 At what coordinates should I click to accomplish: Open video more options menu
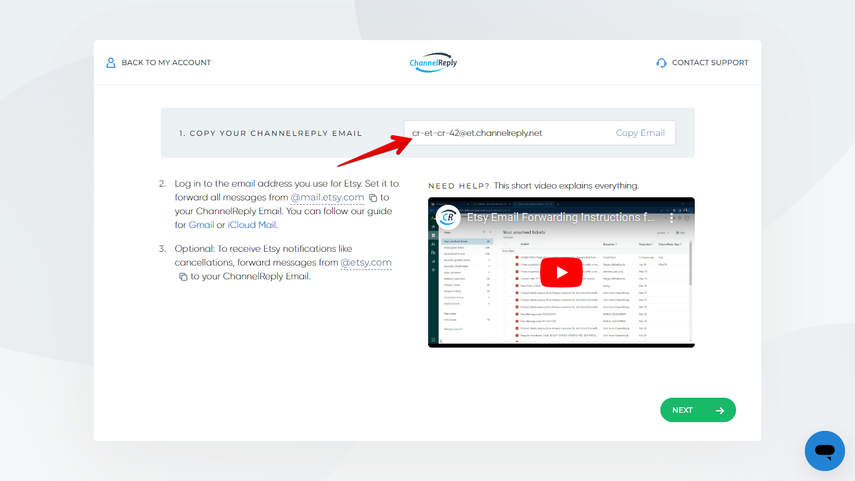tap(672, 218)
